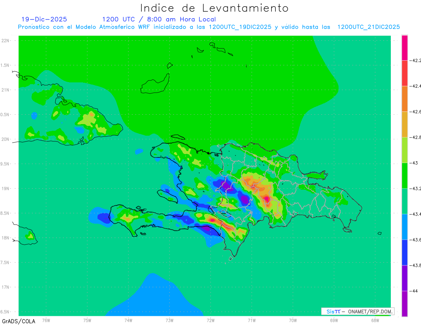Click the "72W" longitude label
421x325 pixels.
(x=210, y=320)
